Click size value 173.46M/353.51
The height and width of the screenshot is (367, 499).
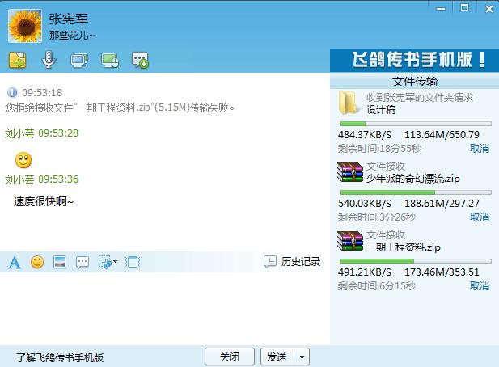point(442,272)
